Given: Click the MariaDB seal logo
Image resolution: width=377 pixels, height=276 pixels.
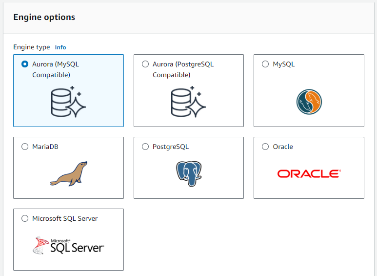Looking at the screenshot, I should tap(69, 173).
